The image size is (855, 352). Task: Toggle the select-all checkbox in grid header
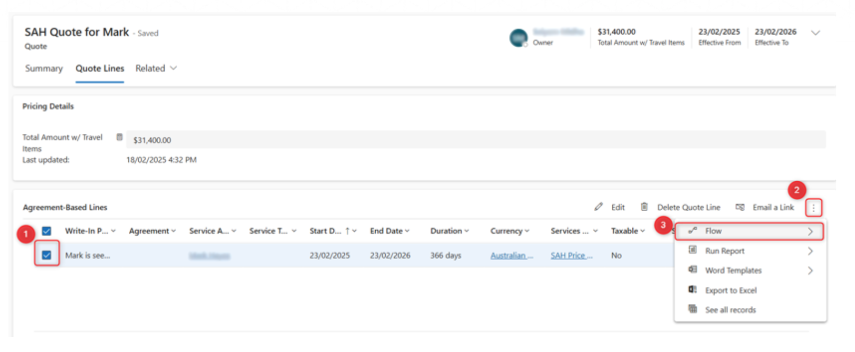47,231
